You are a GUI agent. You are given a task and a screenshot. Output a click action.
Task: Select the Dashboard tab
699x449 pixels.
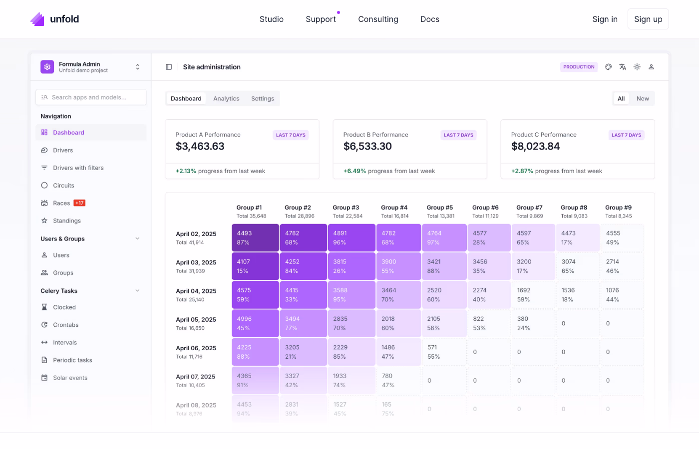tap(186, 99)
